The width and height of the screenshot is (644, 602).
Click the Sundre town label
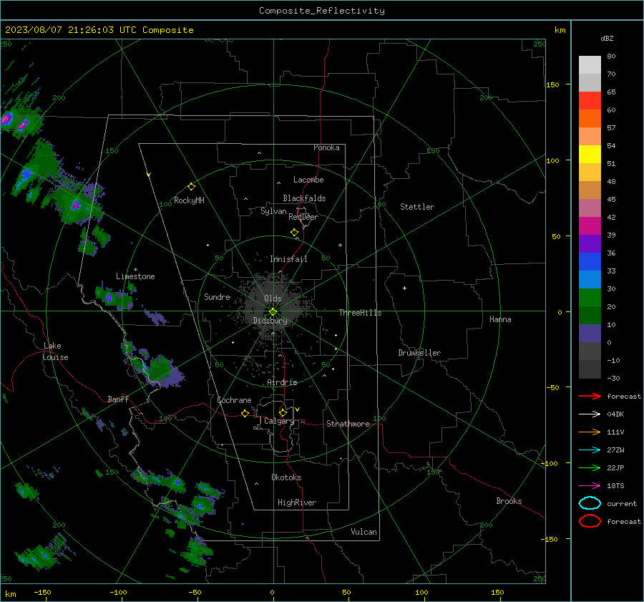coord(218,296)
